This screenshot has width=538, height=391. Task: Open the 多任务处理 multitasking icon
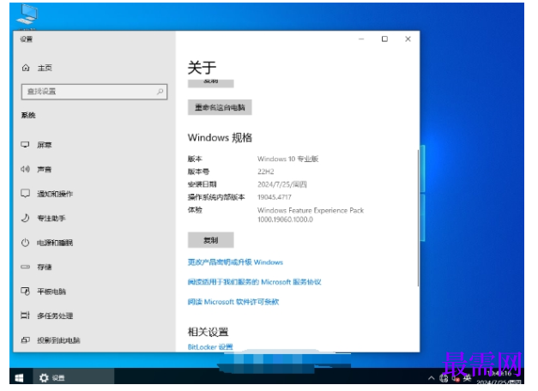point(26,316)
